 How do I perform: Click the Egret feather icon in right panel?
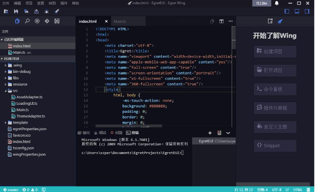coord(280,21)
